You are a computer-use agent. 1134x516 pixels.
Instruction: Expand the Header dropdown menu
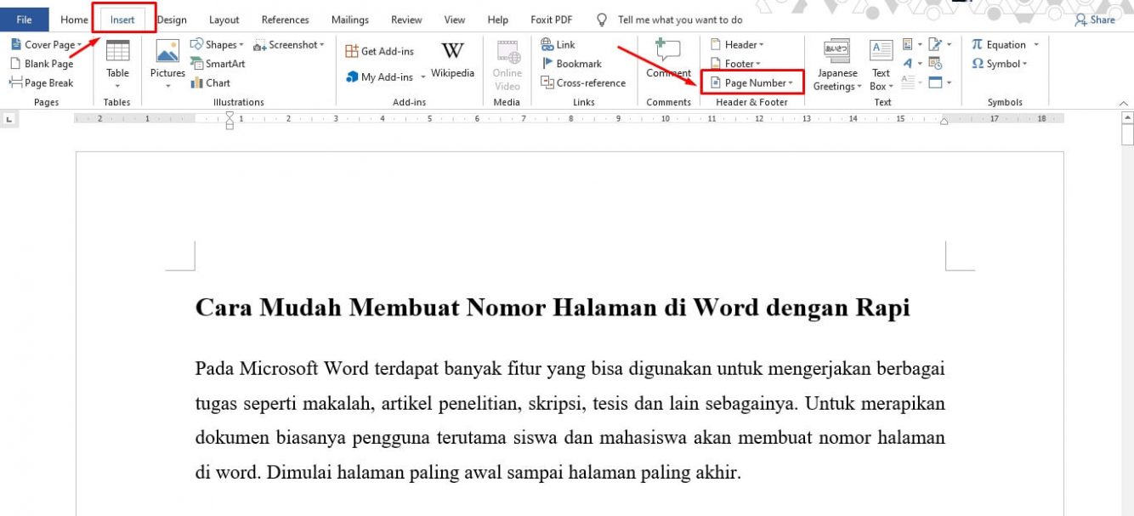[x=738, y=44]
